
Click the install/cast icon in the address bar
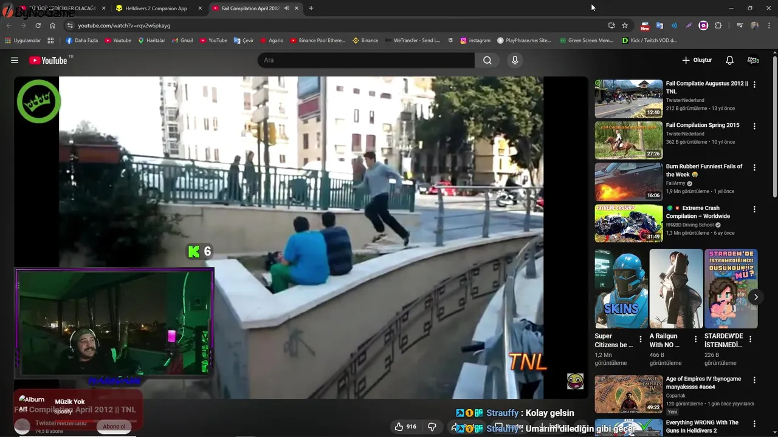[611, 25]
